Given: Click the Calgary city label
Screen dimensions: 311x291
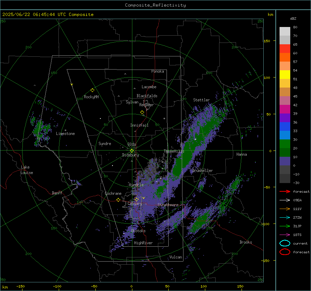Looking at the screenshot, I should pos(135,203).
